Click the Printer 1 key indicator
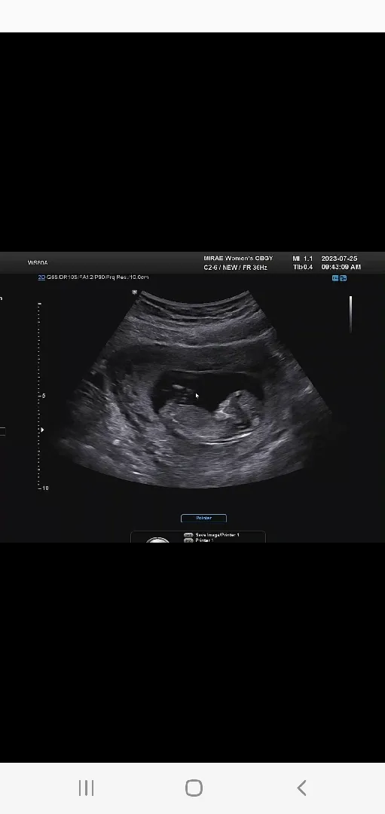Image resolution: width=385 pixels, height=814 pixels. (x=199, y=540)
